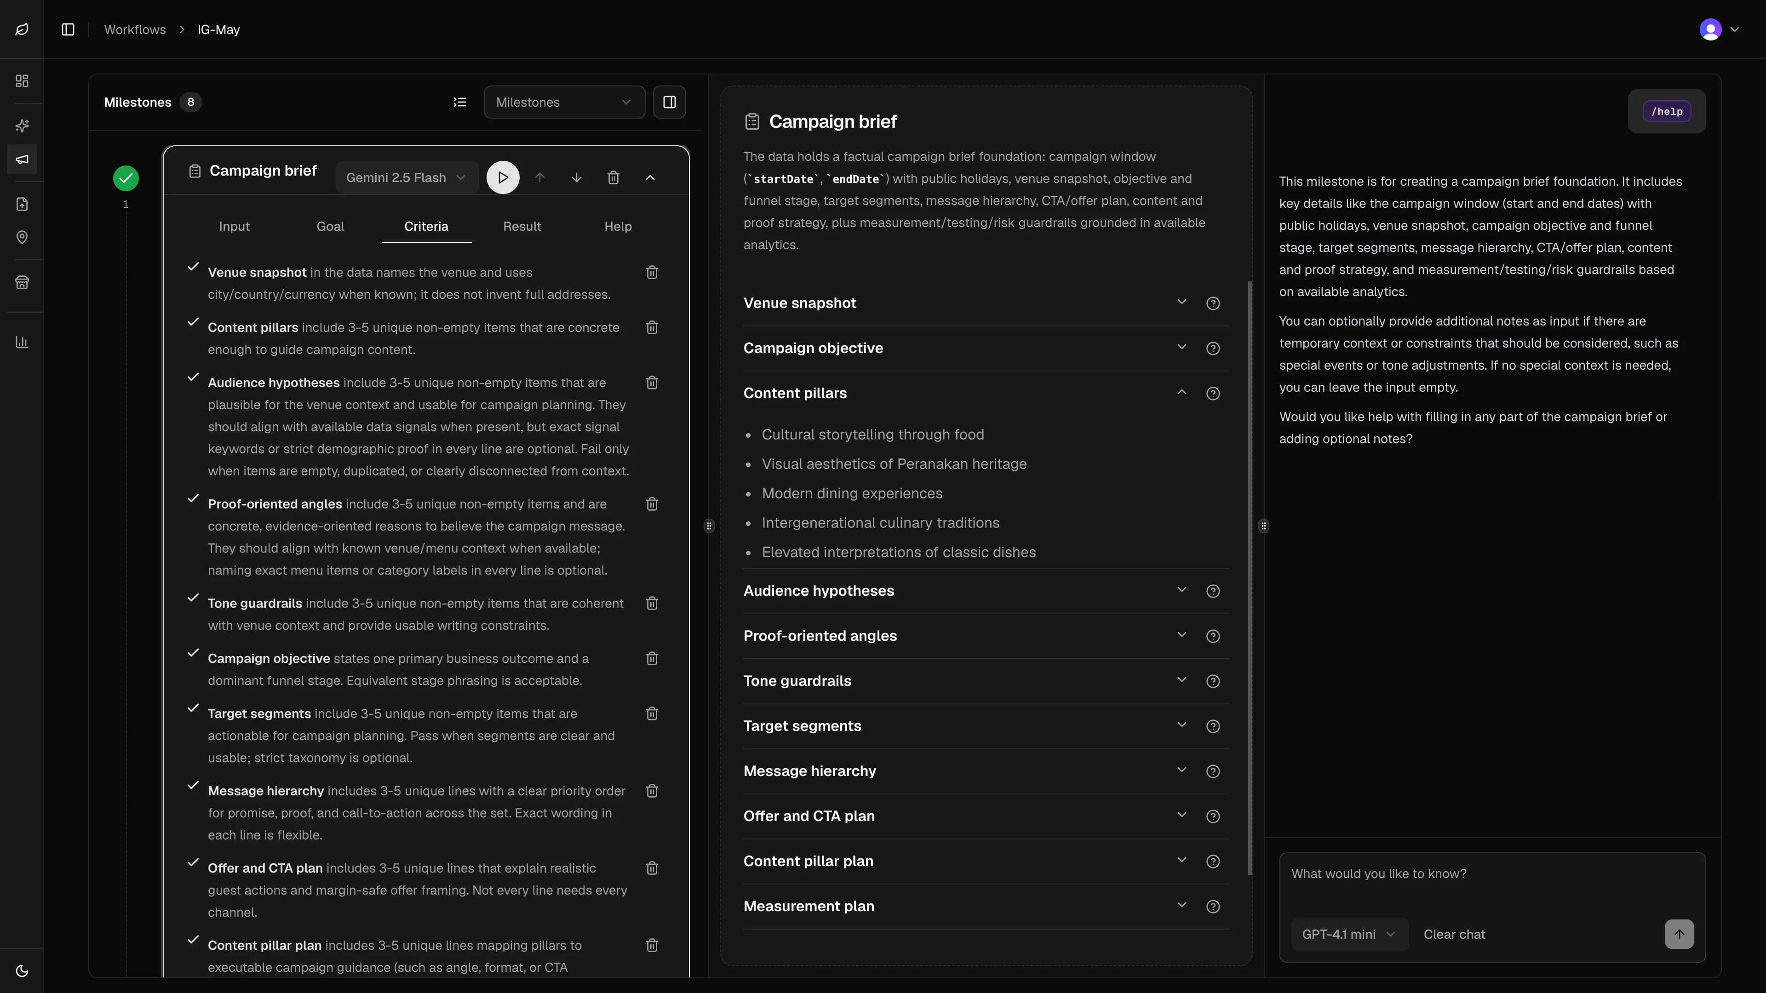Collapse the Content pillars section
The width and height of the screenshot is (1766, 993).
click(1181, 393)
